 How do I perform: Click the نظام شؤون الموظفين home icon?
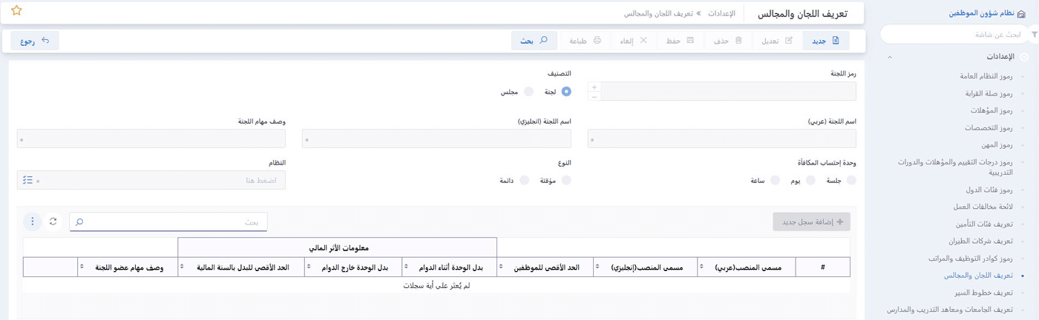(1022, 13)
